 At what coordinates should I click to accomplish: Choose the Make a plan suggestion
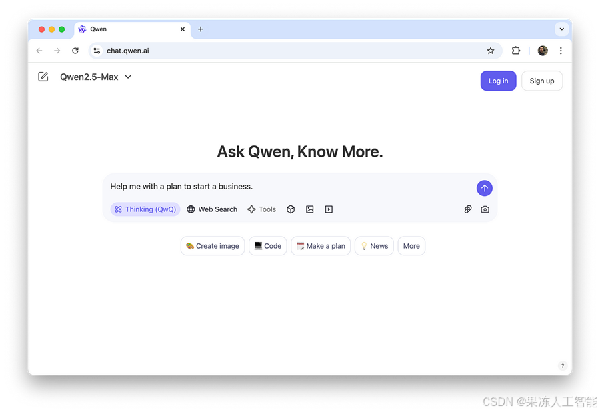[x=321, y=246]
